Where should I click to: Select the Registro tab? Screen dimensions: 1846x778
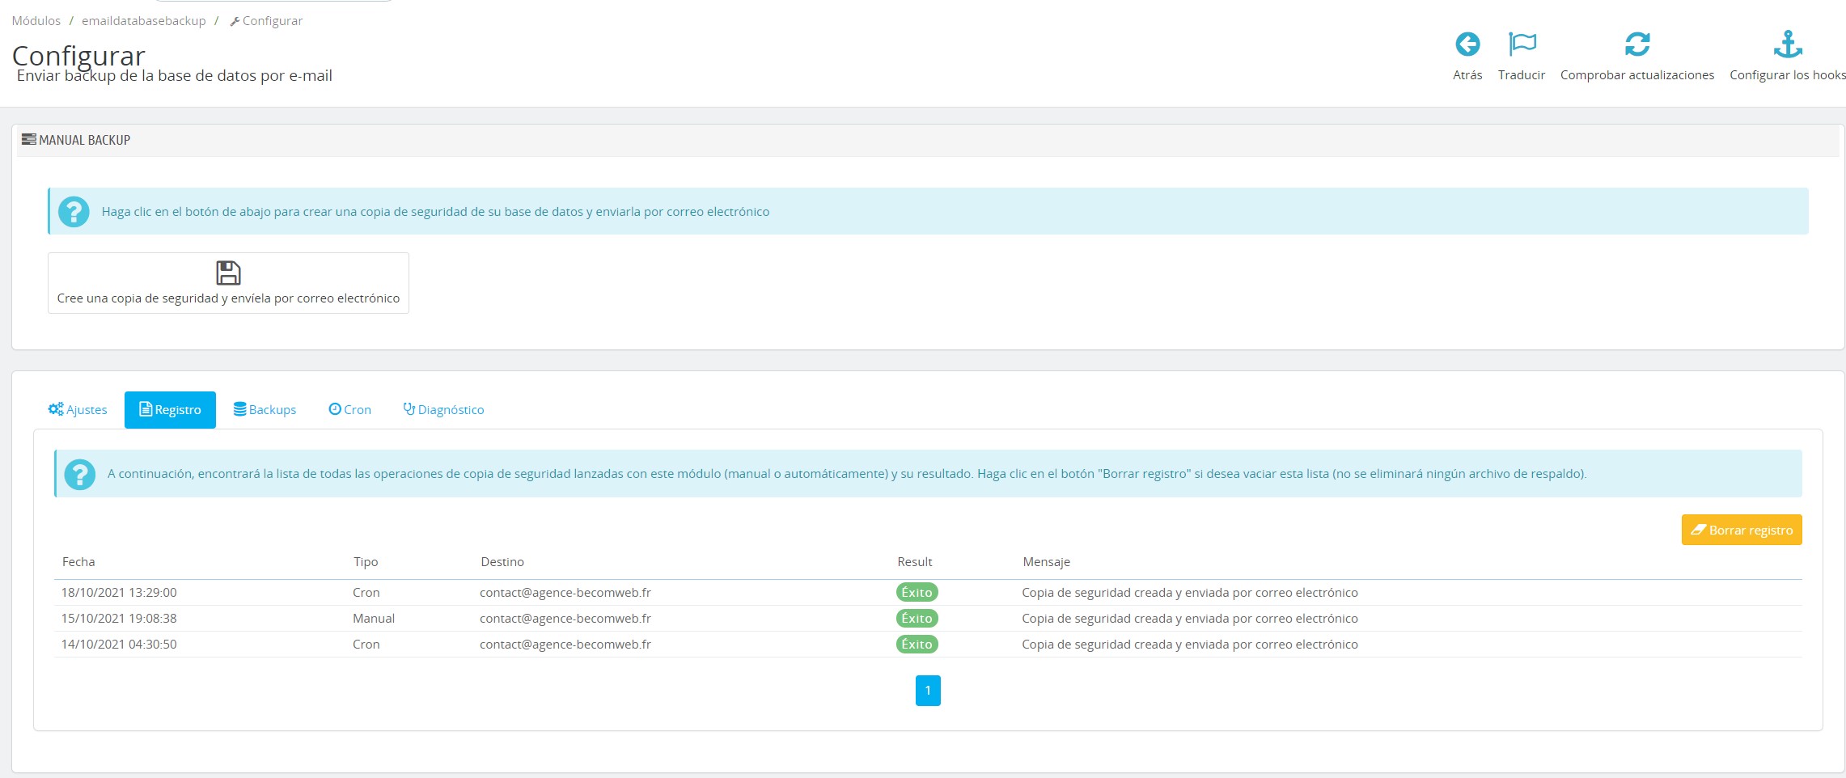click(170, 410)
